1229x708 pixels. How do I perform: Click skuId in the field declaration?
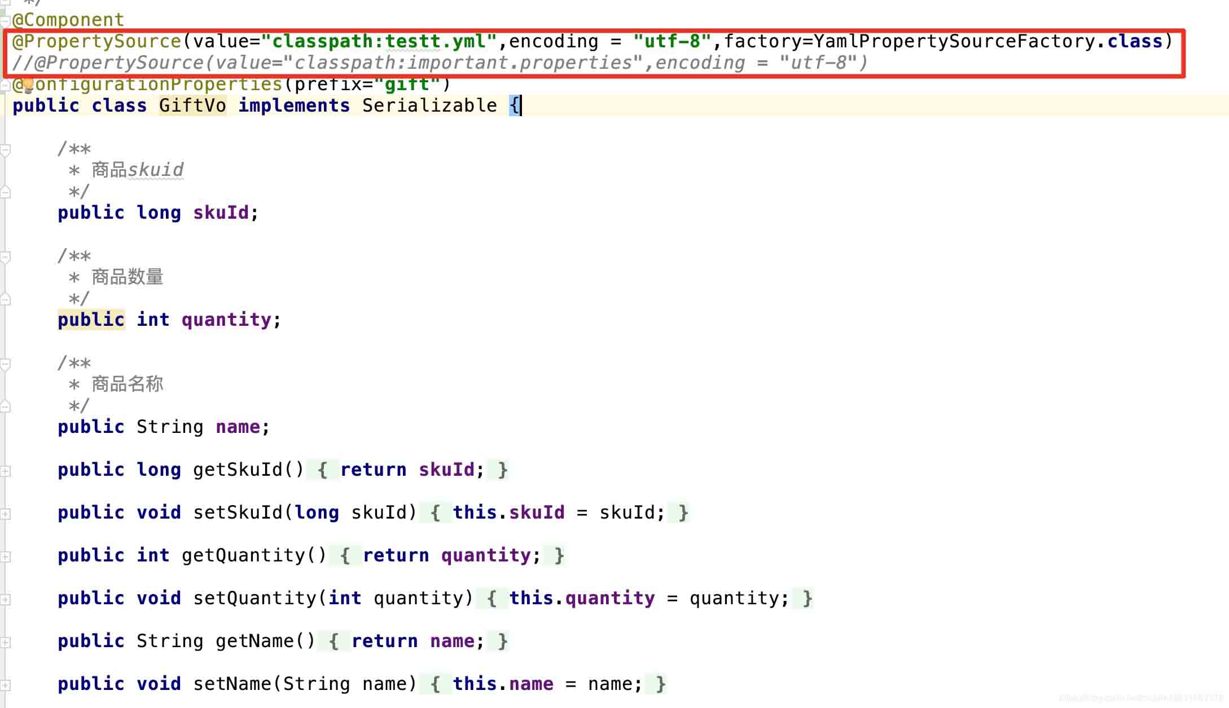(221, 213)
